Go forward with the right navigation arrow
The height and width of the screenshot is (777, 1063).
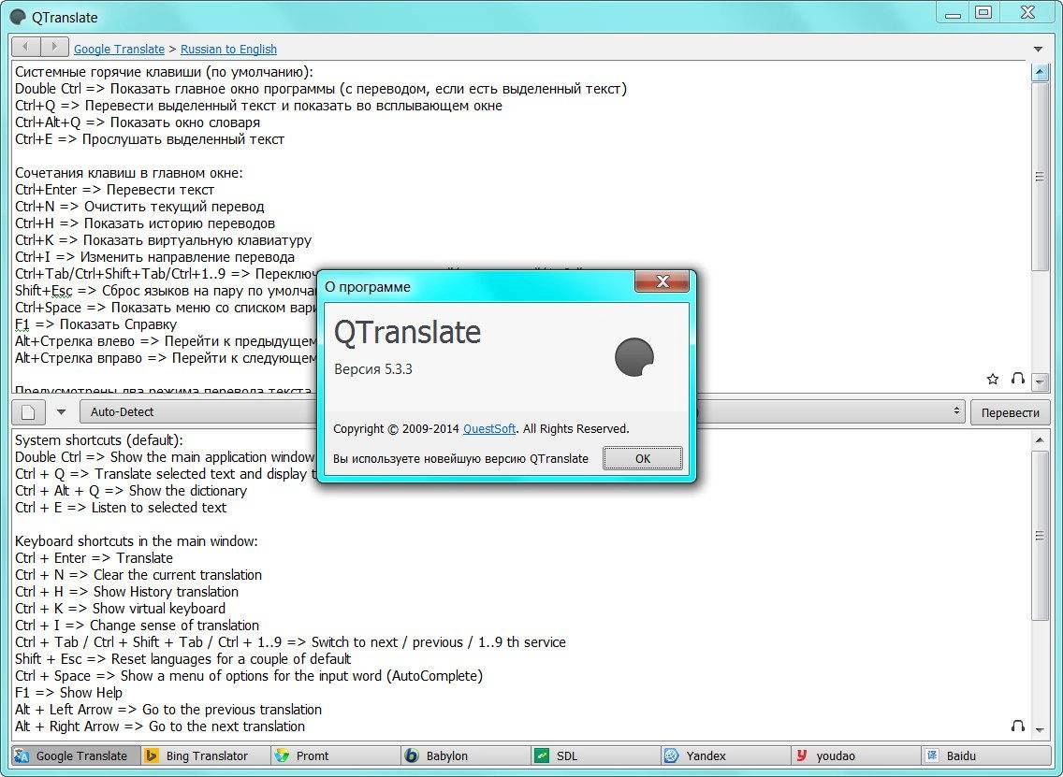[54, 47]
